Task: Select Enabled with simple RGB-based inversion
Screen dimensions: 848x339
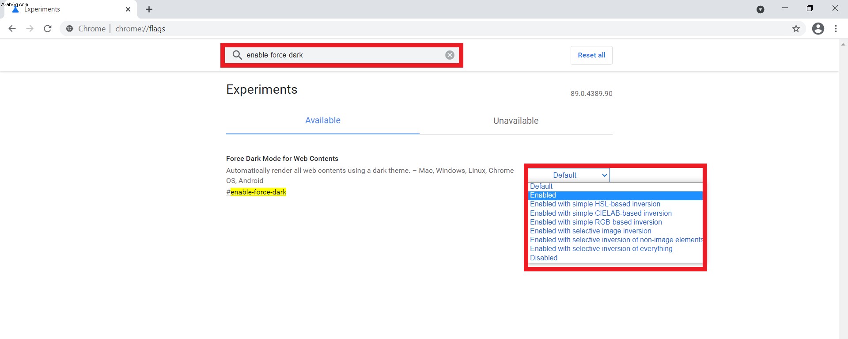Action: (616, 222)
